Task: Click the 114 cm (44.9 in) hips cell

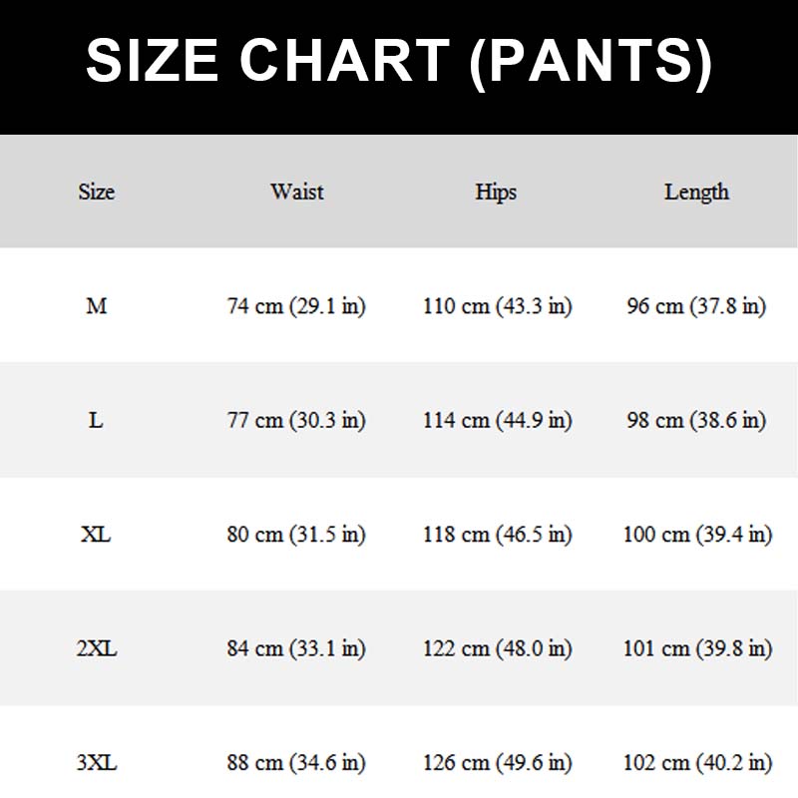Action: click(x=498, y=420)
